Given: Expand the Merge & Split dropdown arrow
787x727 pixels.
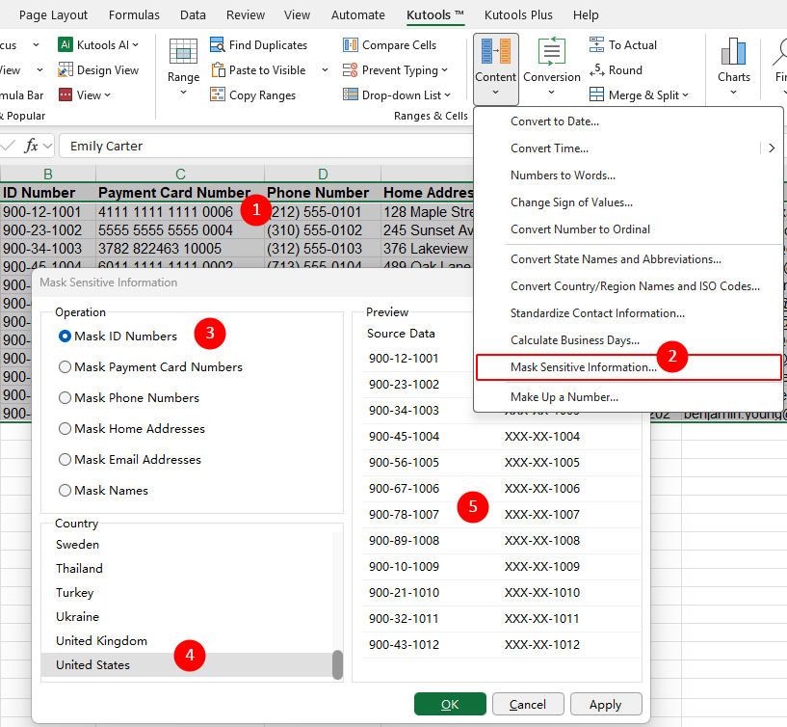Looking at the screenshot, I should [x=685, y=94].
